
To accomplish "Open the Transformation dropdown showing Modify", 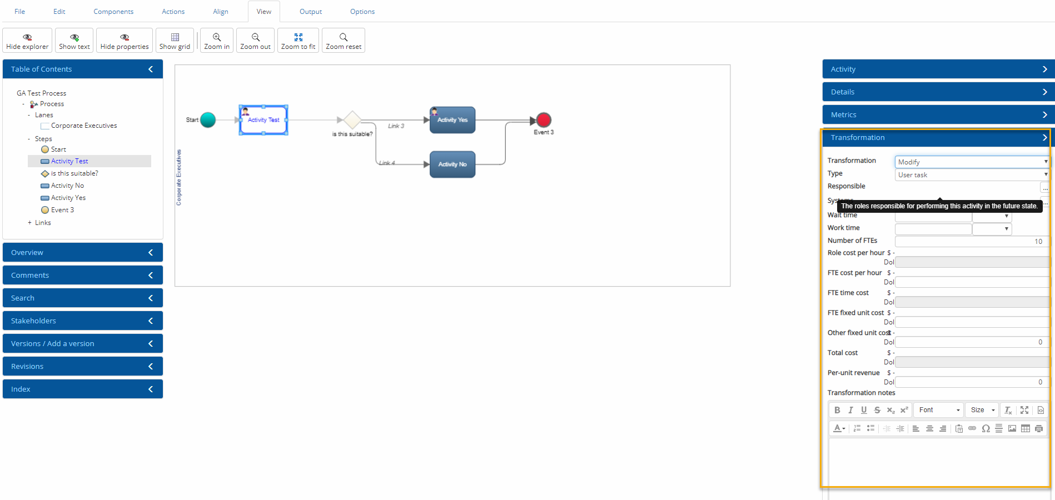I will click(x=972, y=162).
